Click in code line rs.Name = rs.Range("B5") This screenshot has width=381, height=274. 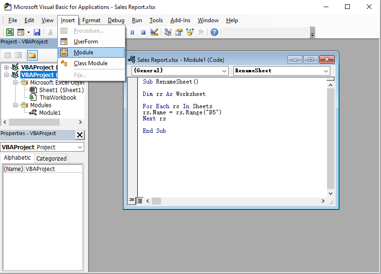pos(182,112)
